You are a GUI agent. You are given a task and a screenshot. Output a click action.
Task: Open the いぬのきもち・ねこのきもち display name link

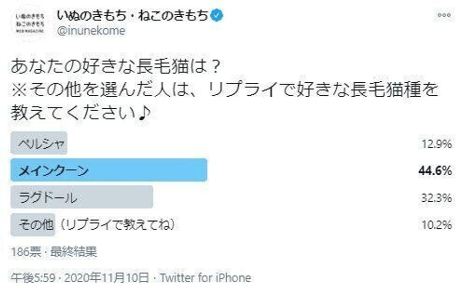(133, 15)
